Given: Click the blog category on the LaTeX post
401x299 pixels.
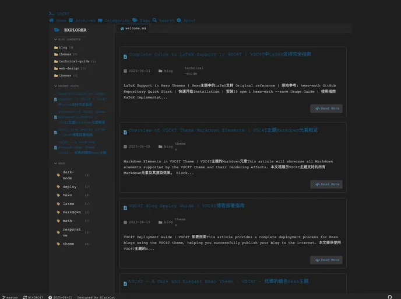Looking at the screenshot, I should (x=166, y=71).
